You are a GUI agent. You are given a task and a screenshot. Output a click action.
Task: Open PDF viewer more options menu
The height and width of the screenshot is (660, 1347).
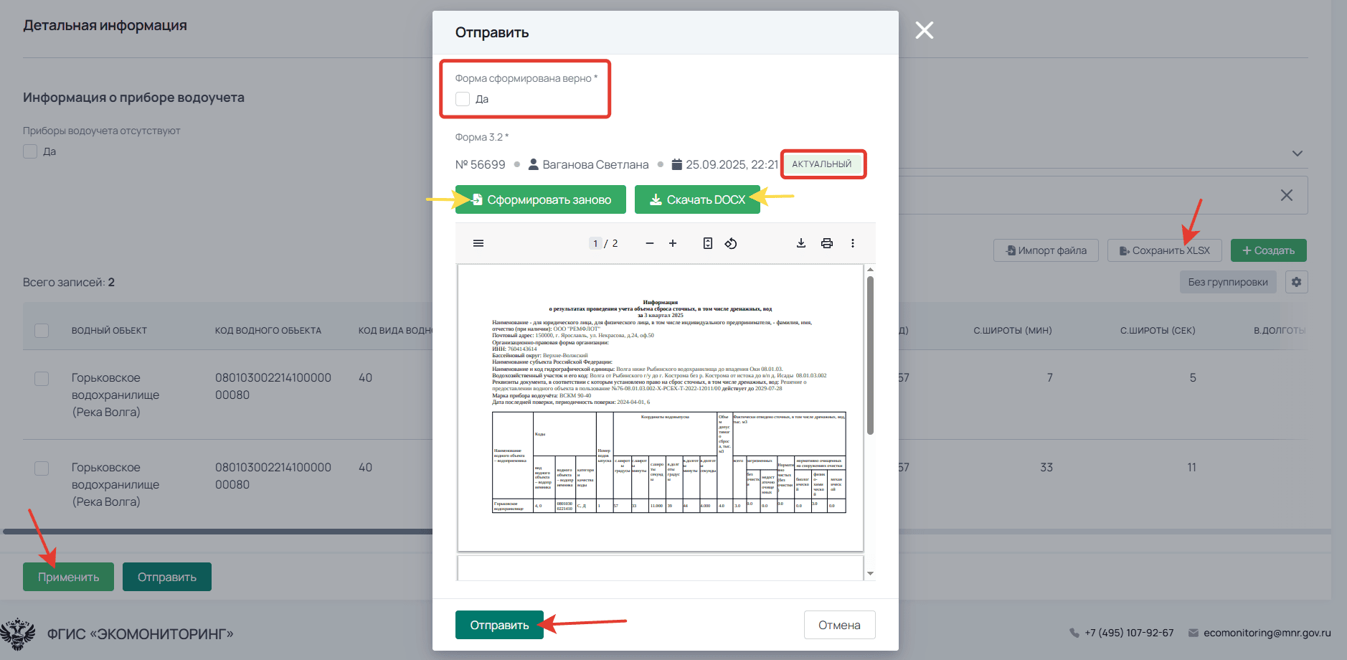tap(853, 243)
